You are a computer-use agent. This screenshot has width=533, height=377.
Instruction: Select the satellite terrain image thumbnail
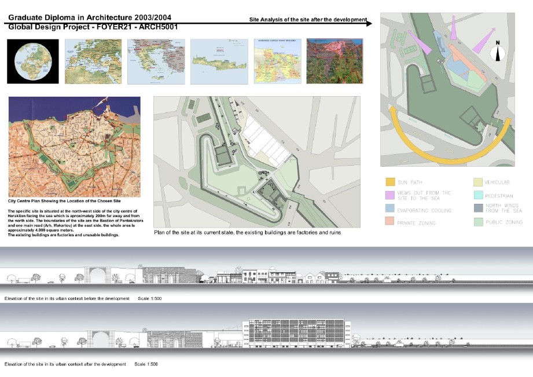[334, 62]
